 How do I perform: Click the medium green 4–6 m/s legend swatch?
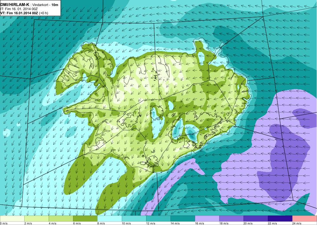(61, 219)
